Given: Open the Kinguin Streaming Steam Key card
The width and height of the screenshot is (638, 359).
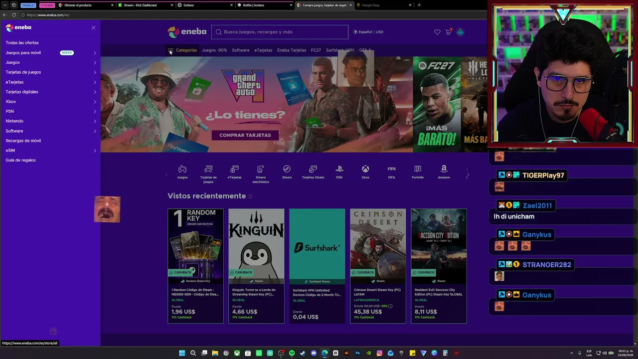Looking at the screenshot, I should (256, 266).
